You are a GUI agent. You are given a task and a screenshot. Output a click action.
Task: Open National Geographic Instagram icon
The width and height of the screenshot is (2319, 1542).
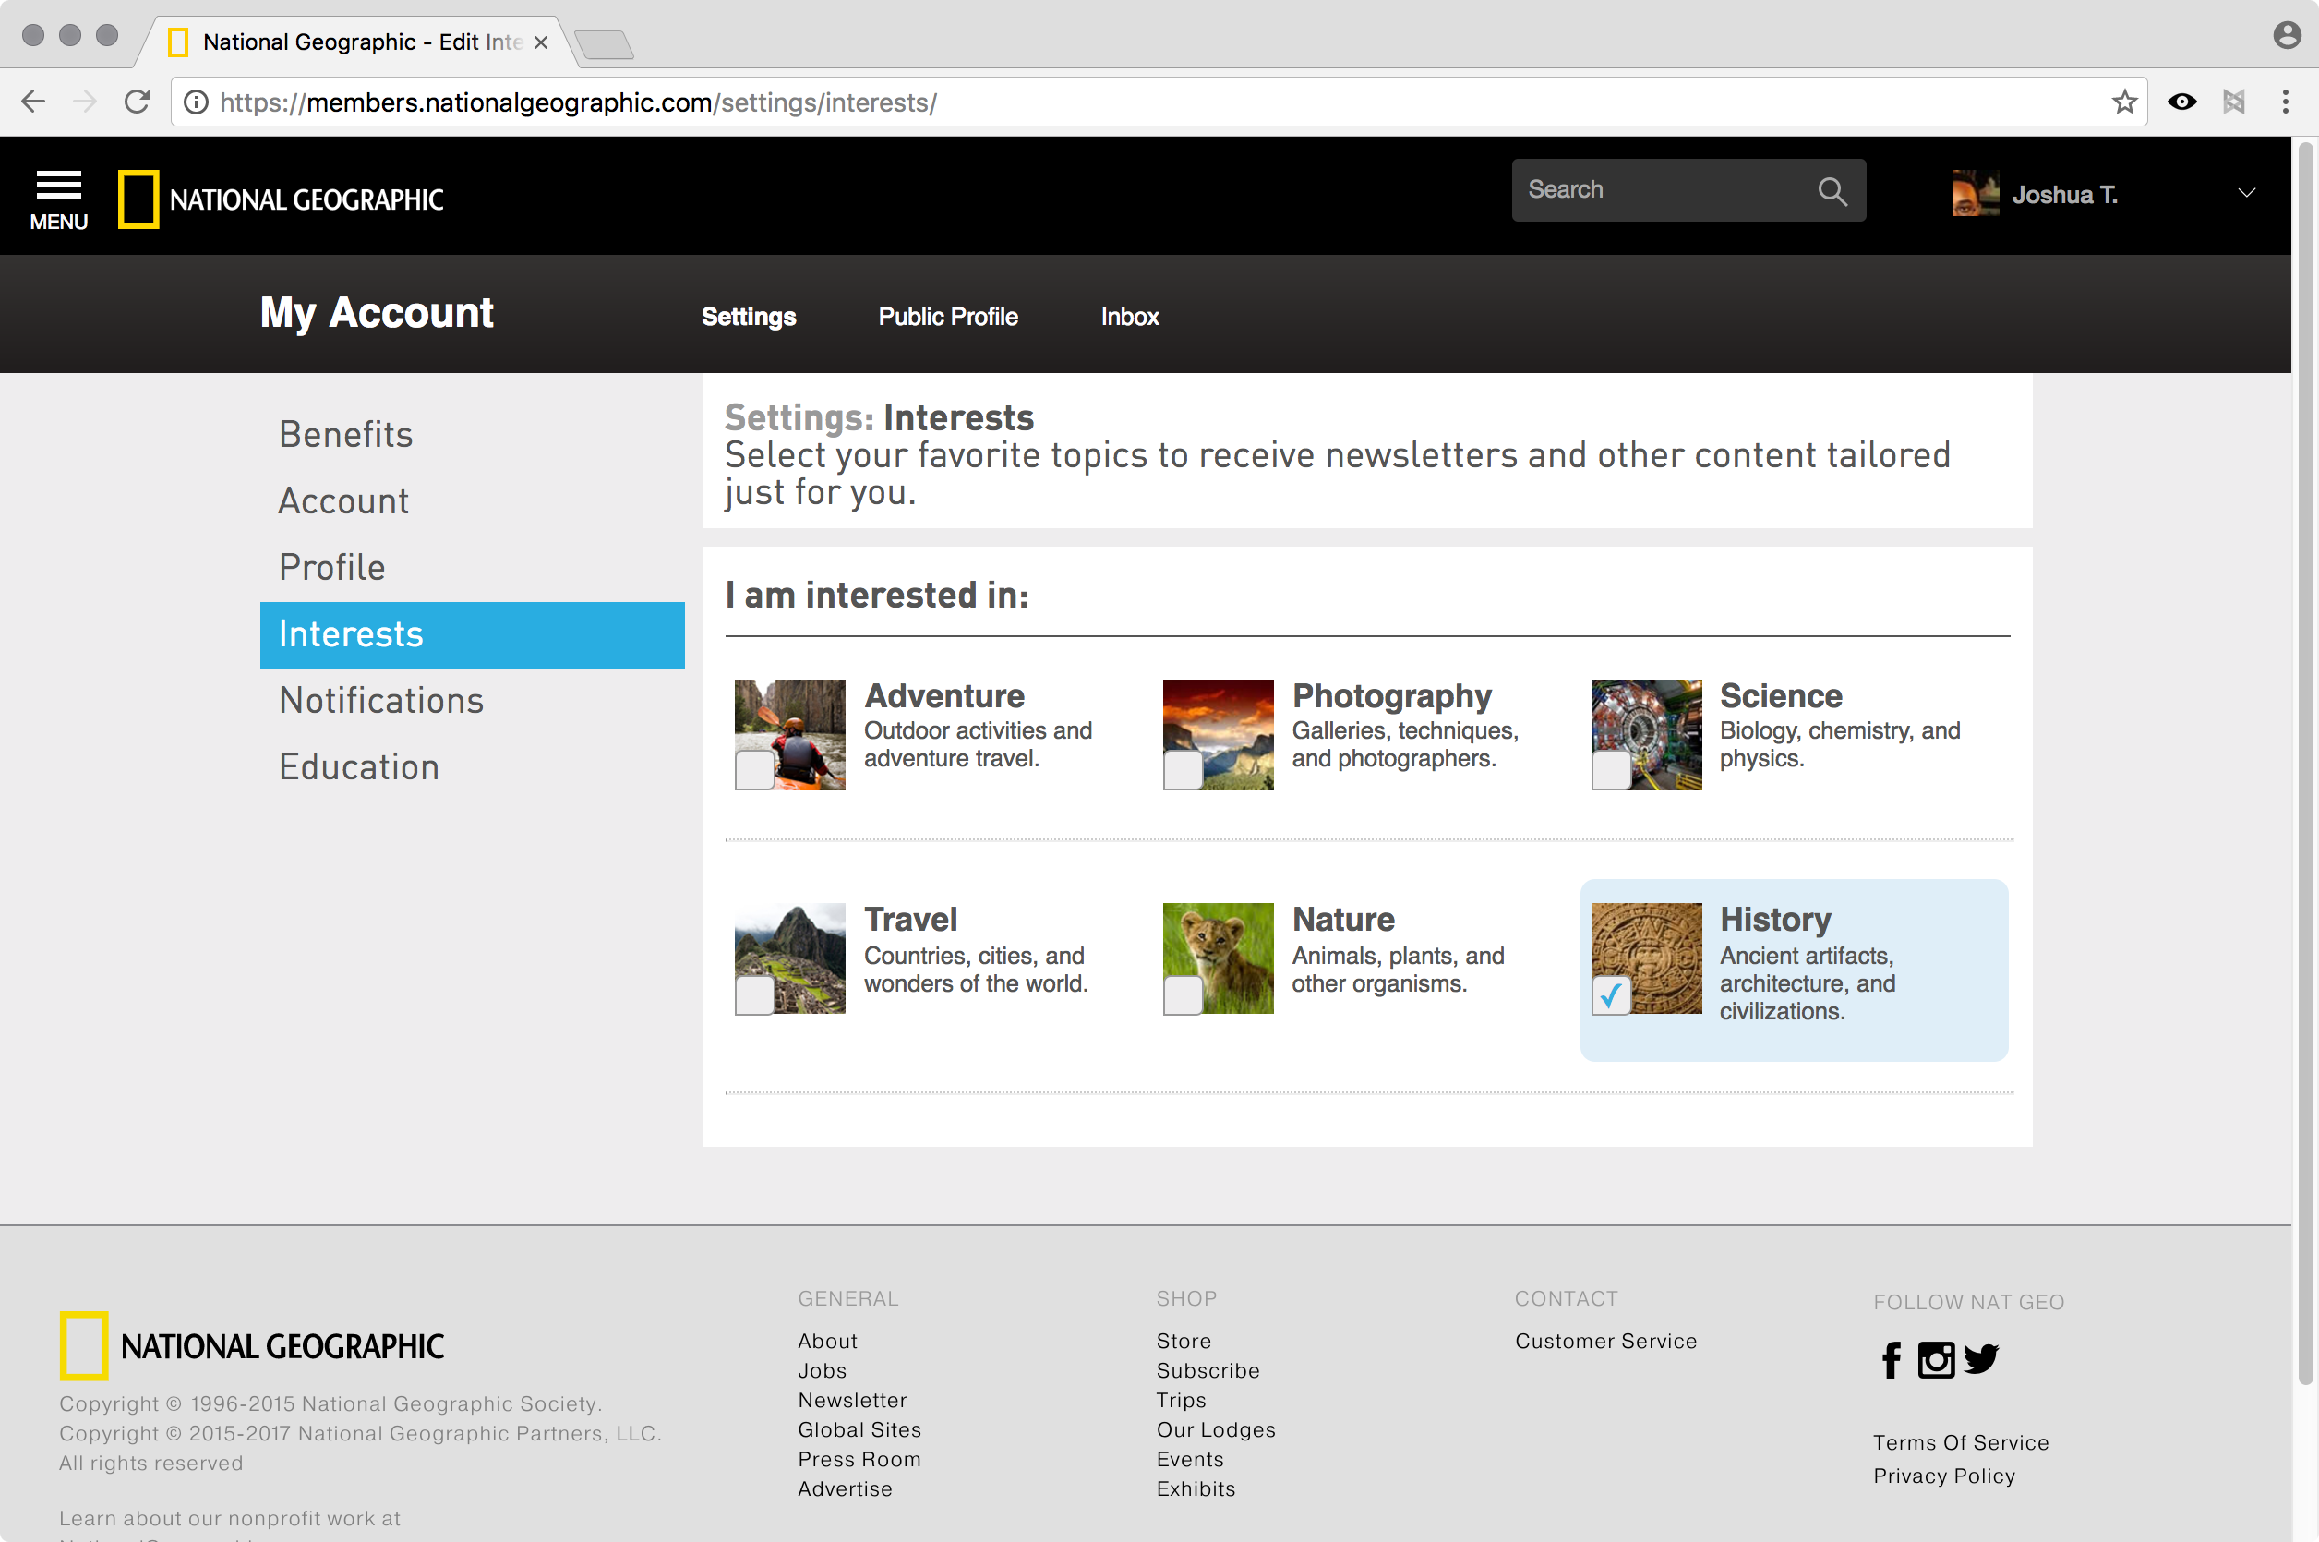1936,1360
